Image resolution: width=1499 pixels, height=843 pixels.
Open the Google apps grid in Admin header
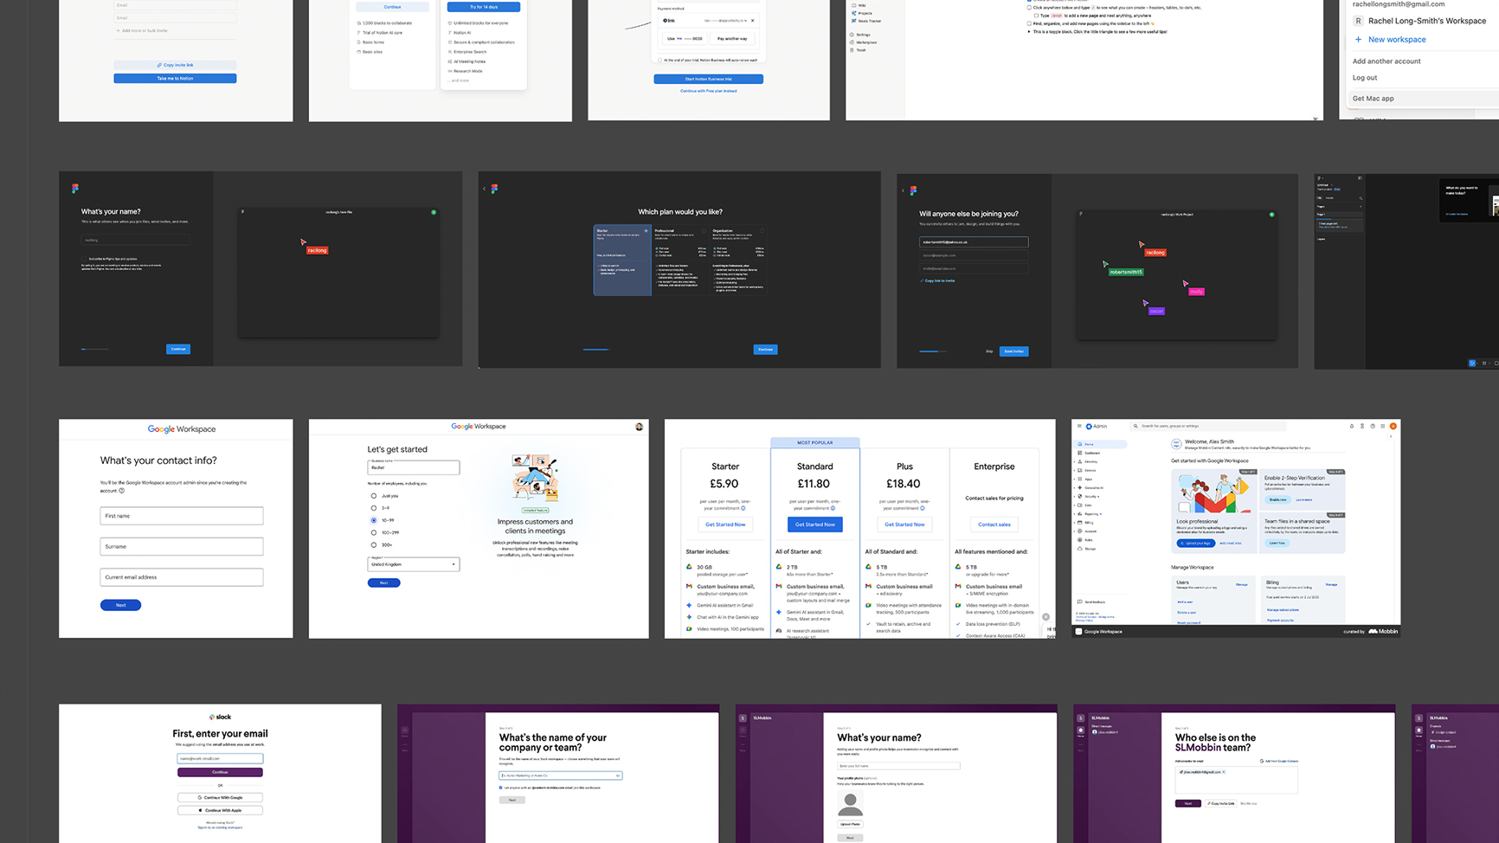1383,426
